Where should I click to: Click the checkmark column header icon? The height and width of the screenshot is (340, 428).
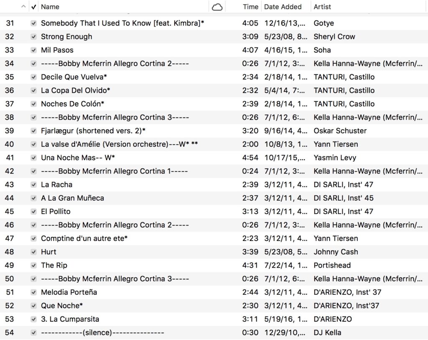pyautogui.click(x=34, y=7)
